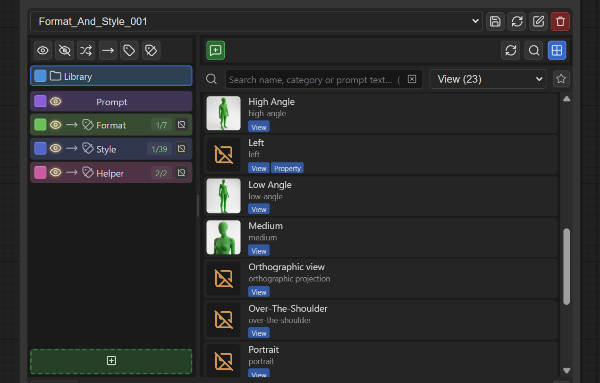Refresh the library list
Viewport: 600px width, 383px height.
511,51
